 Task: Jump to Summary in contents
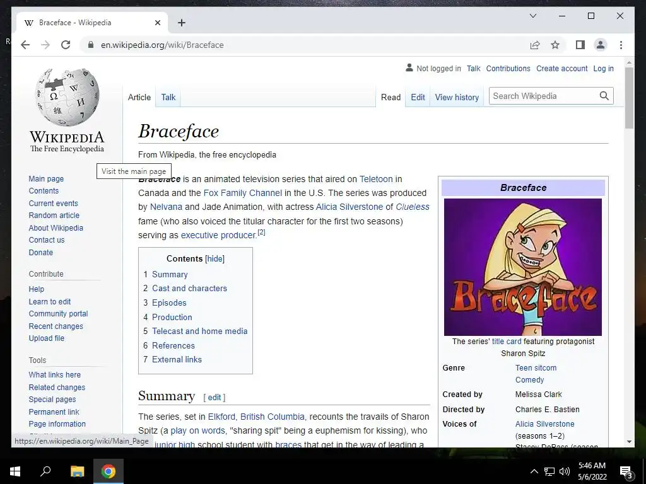pyautogui.click(x=170, y=274)
